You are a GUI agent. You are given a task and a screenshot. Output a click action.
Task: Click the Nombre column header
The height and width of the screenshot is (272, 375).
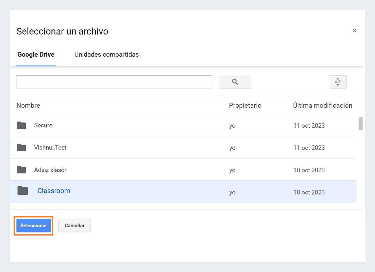28,105
